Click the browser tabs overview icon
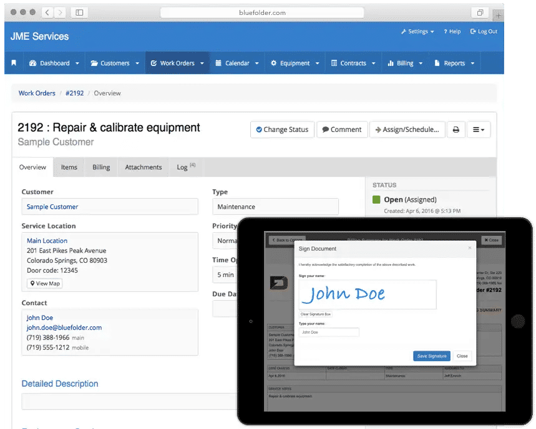The image size is (536, 429). 480,12
